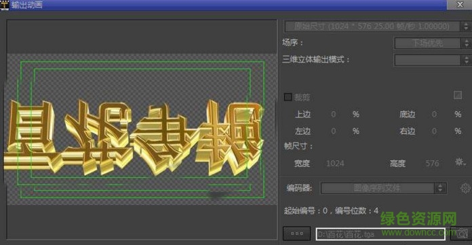Open the frame size gear menu beside 高度
The image size is (472, 245).
460,162
